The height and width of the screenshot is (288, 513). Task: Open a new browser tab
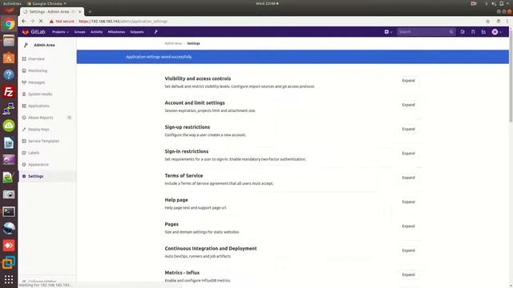(90, 12)
